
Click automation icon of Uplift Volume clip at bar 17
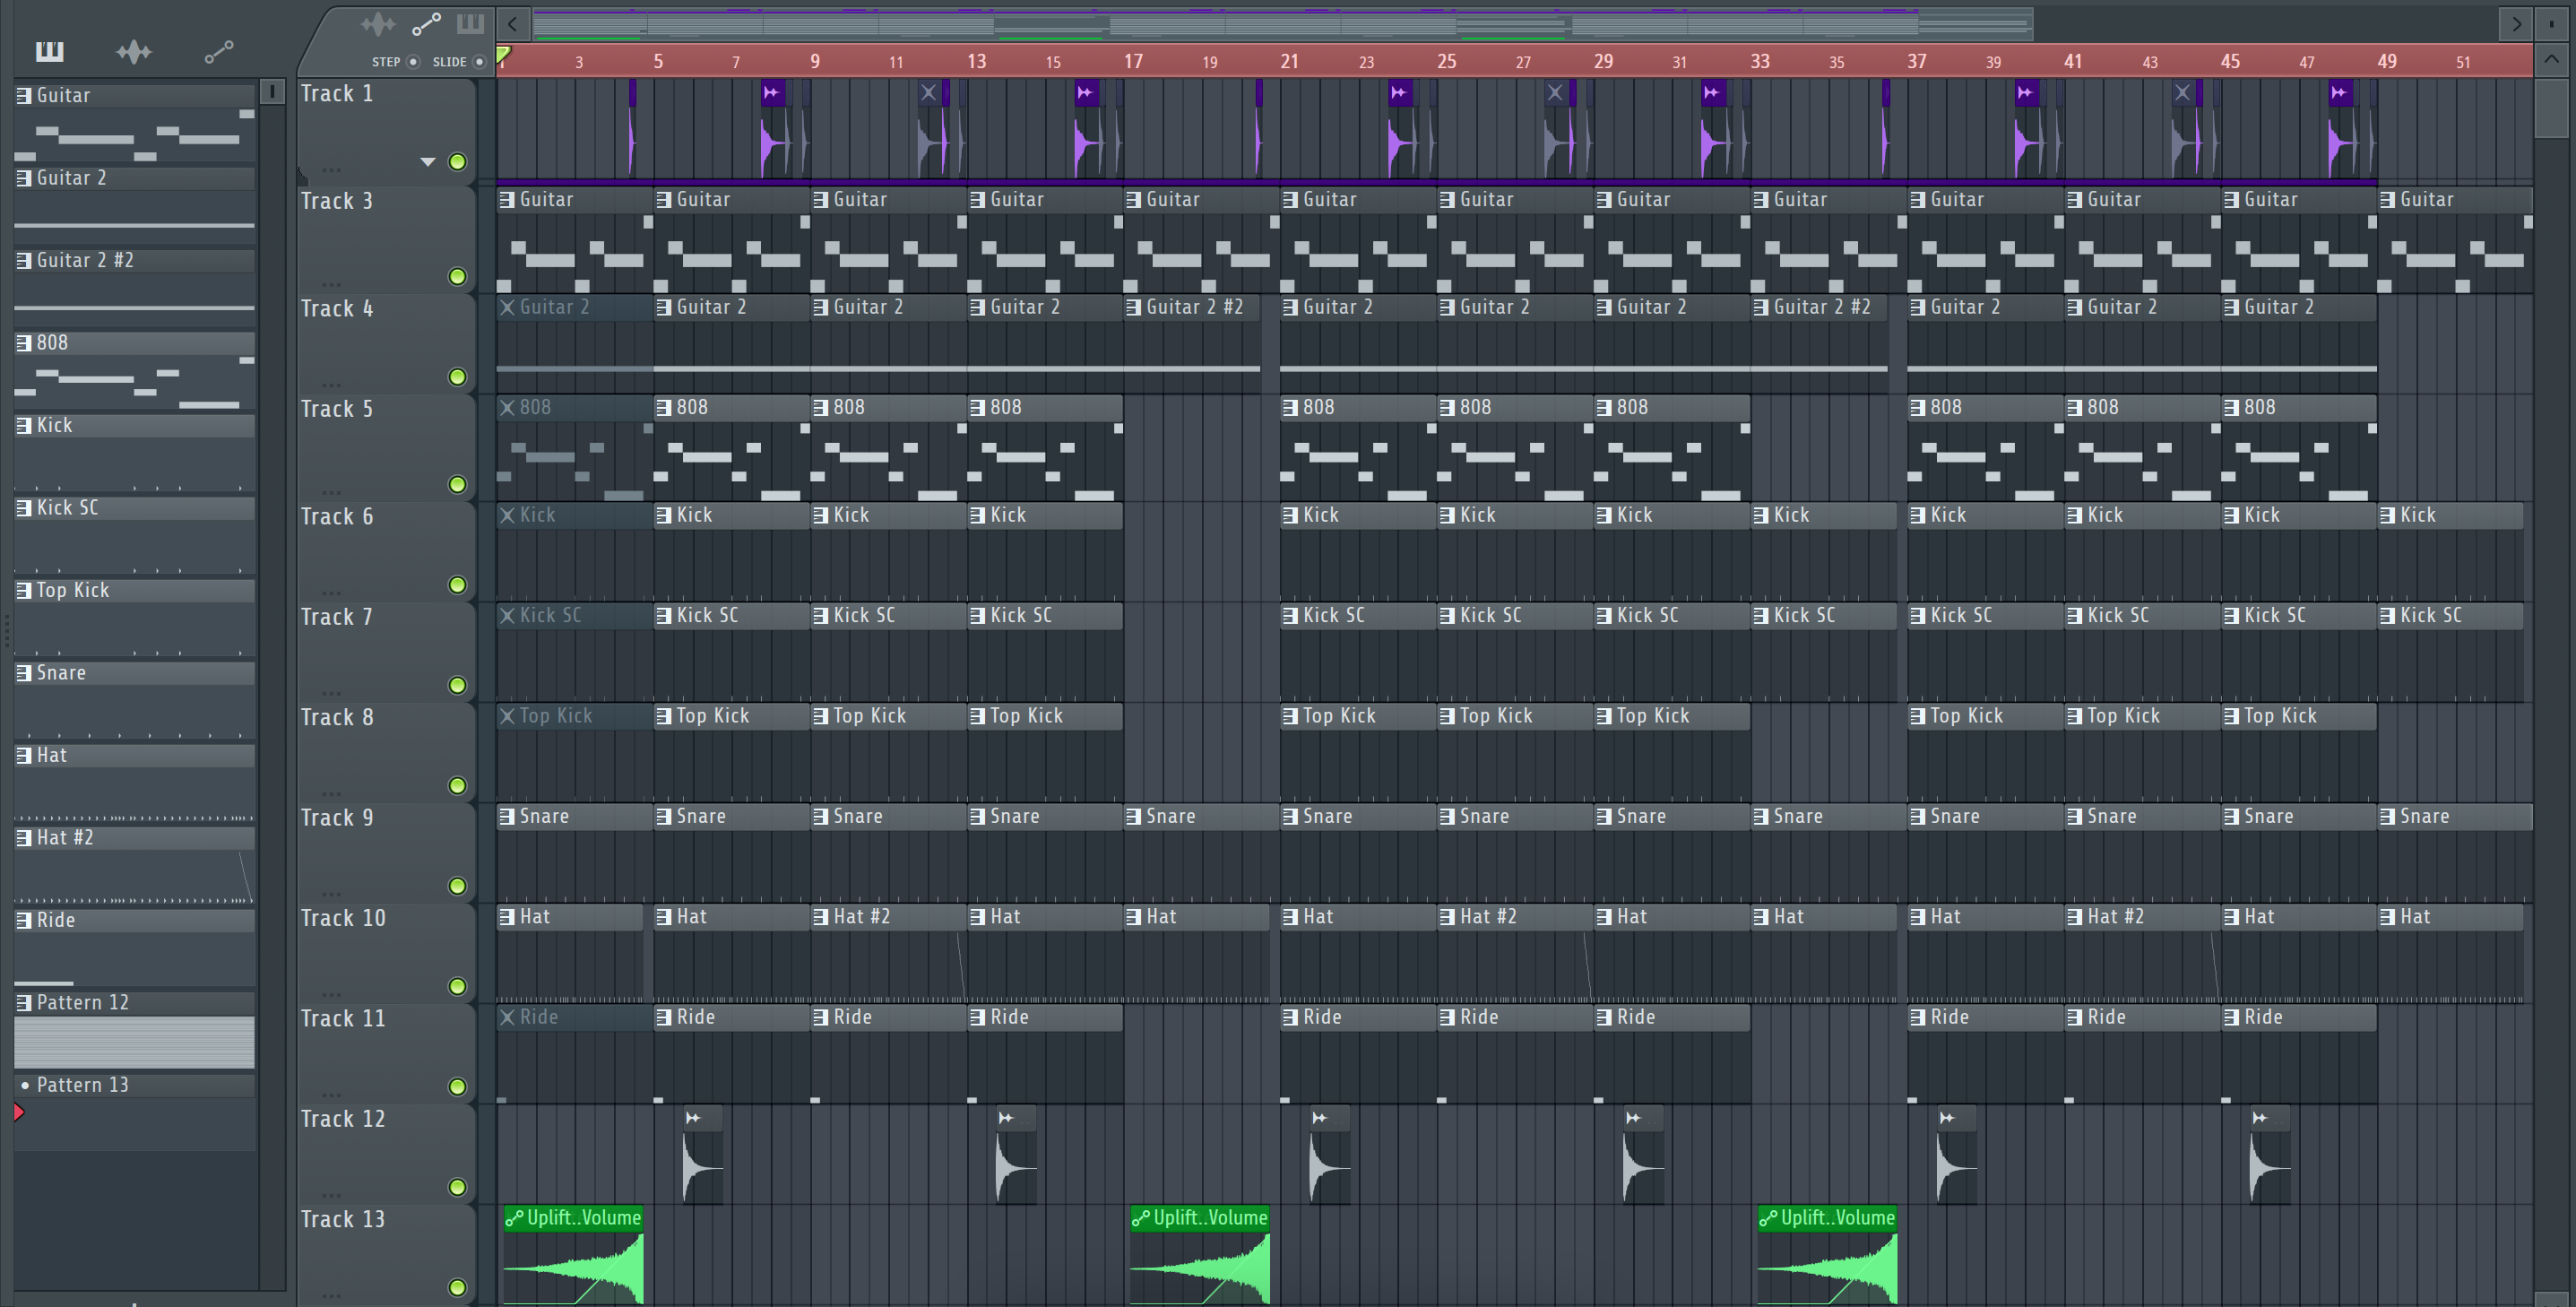pyautogui.click(x=1141, y=1218)
